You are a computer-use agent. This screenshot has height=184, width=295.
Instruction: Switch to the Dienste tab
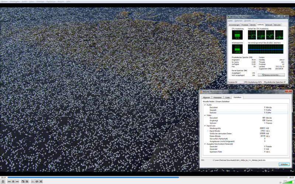pos(253,25)
